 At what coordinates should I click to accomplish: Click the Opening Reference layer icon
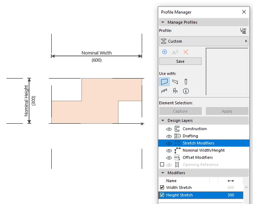pos(177,165)
